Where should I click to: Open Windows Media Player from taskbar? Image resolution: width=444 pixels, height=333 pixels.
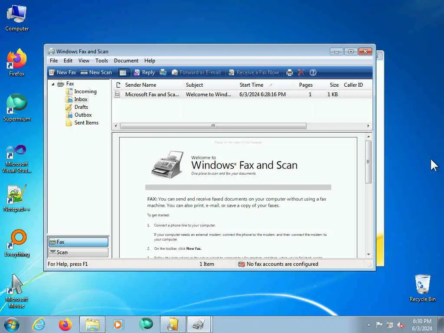(118, 324)
